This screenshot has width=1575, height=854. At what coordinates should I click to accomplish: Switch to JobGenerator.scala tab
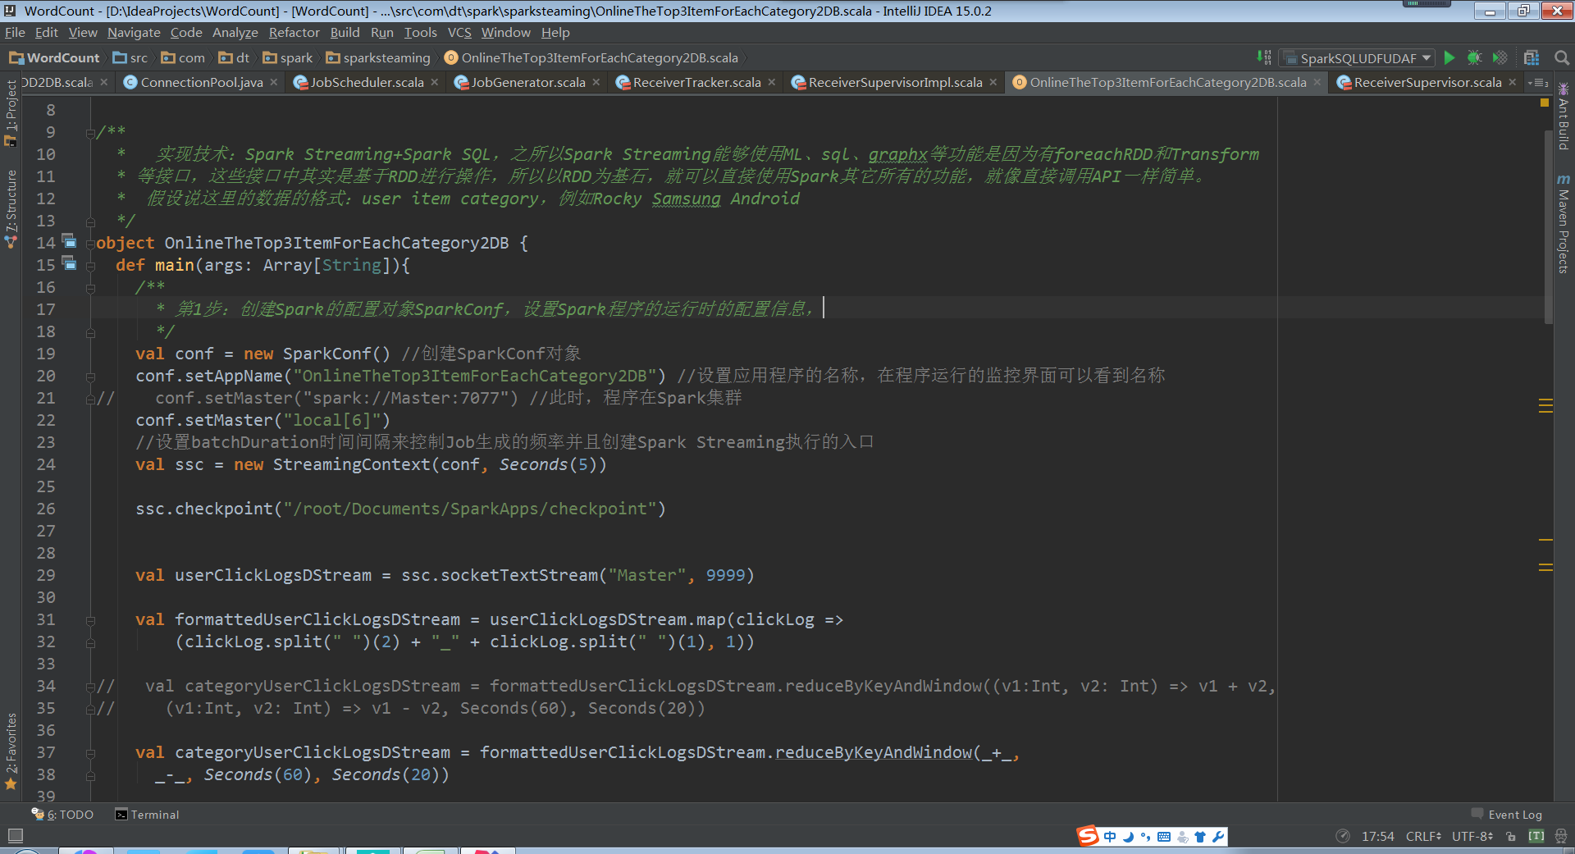[x=527, y=82]
